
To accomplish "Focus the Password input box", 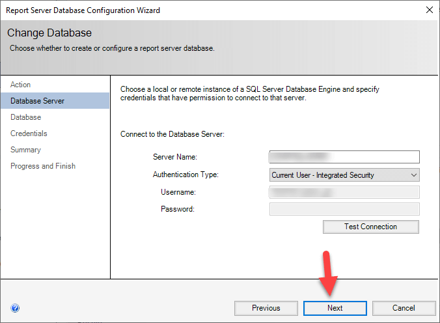I will click(x=344, y=209).
